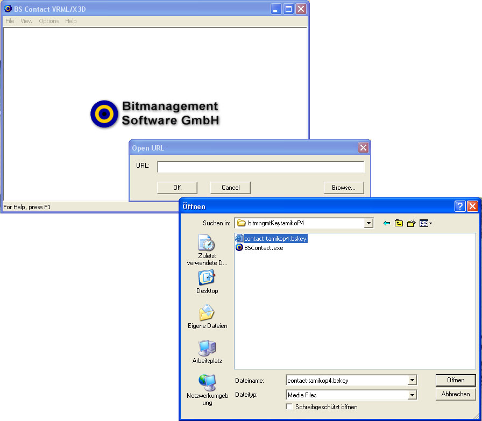Click Cancel in the Open URL dialog
This screenshot has height=421, width=482.
[x=231, y=188]
